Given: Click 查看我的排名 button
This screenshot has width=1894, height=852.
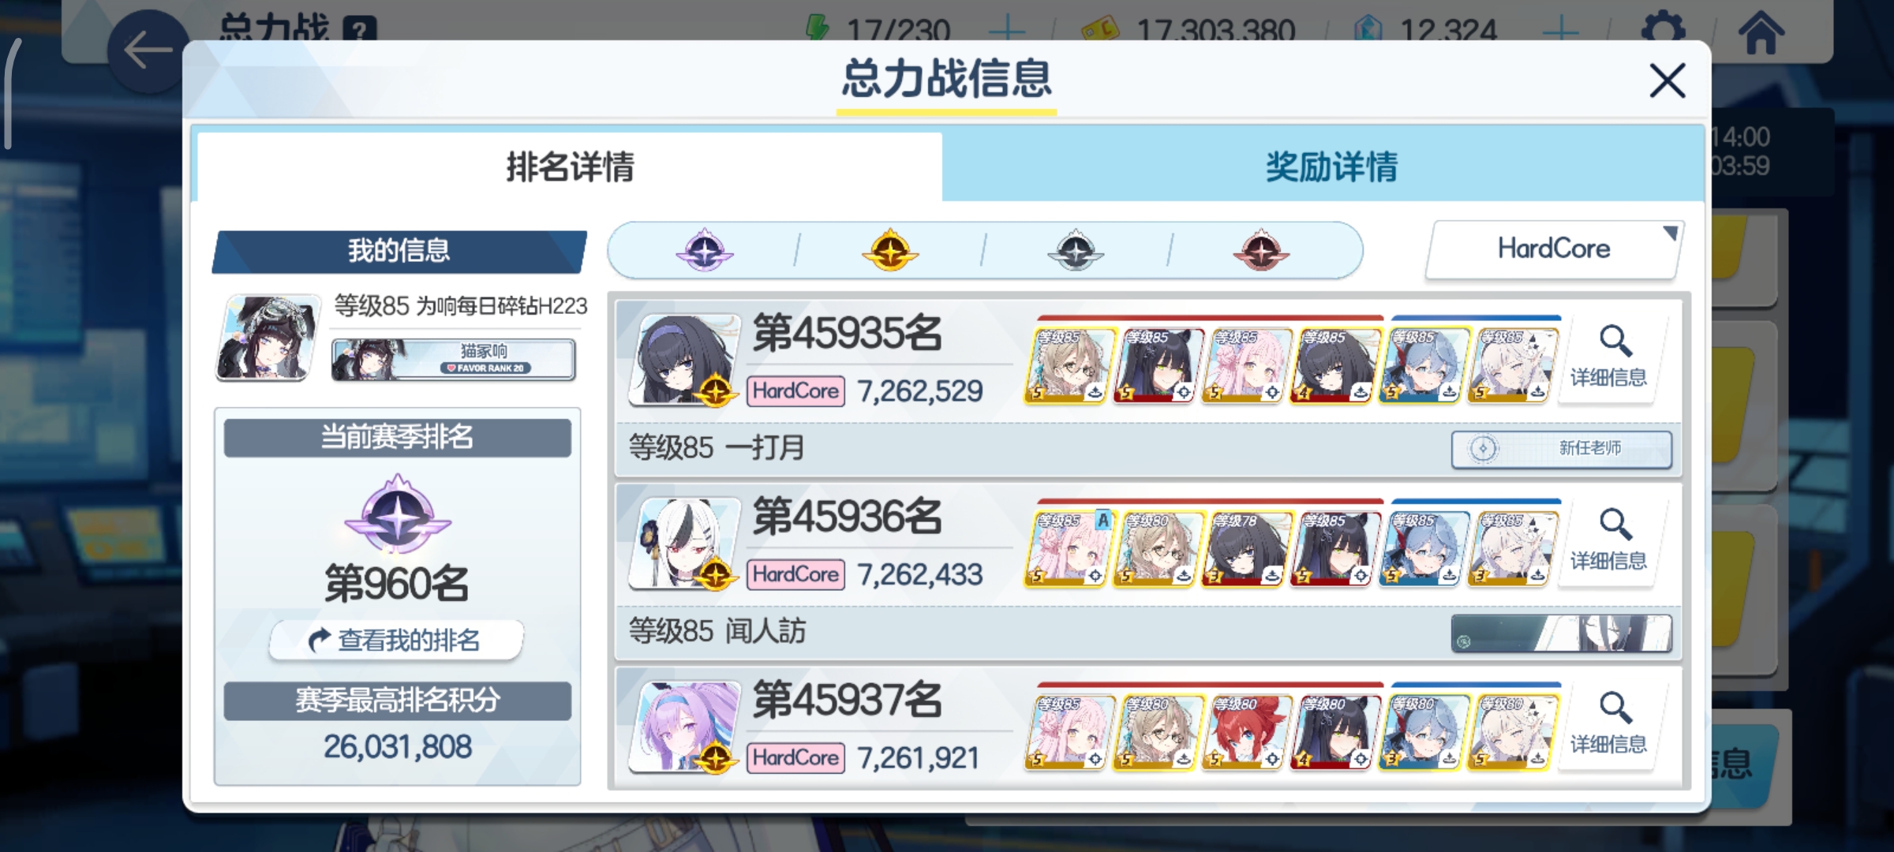Looking at the screenshot, I should click(396, 641).
